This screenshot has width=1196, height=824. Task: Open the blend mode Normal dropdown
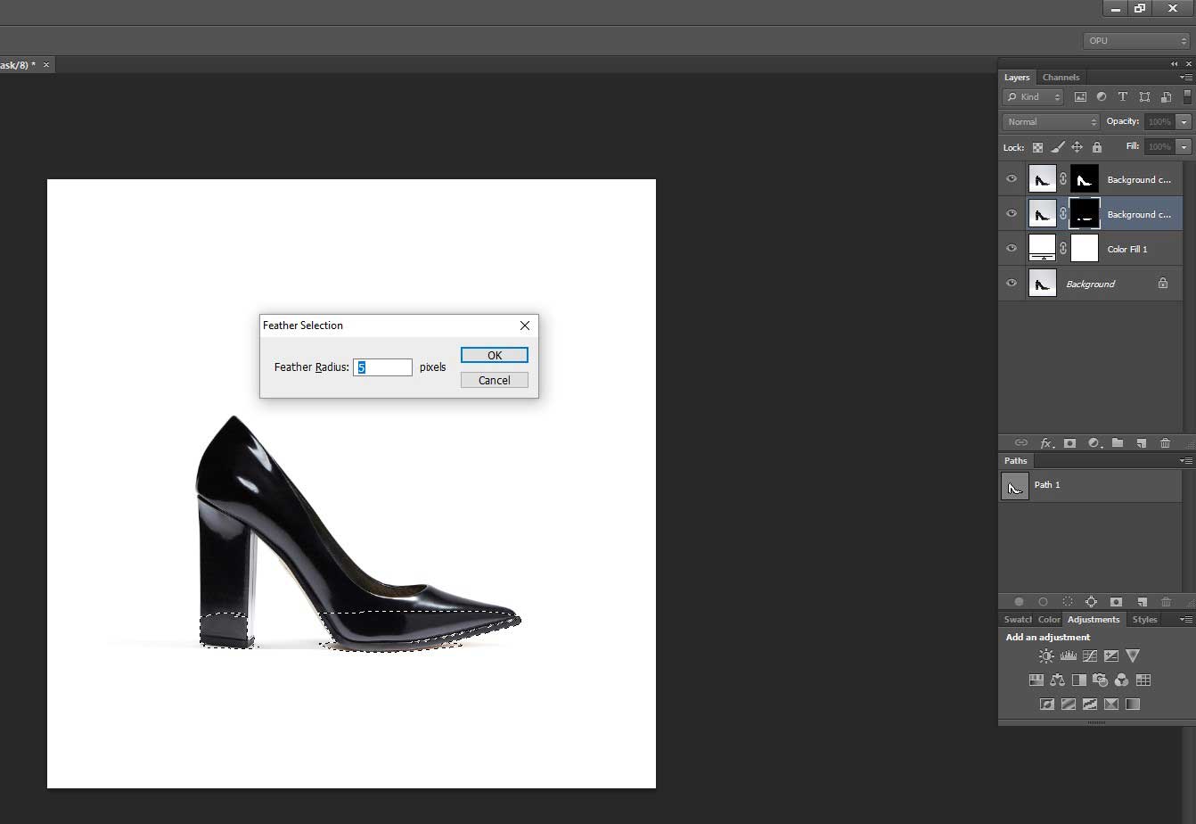(x=1050, y=121)
